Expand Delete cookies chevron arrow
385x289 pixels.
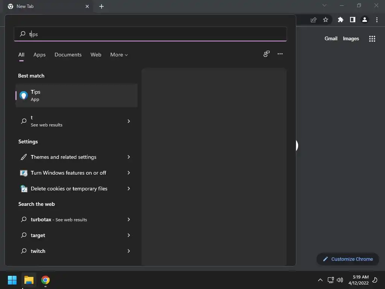tap(129, 189)
